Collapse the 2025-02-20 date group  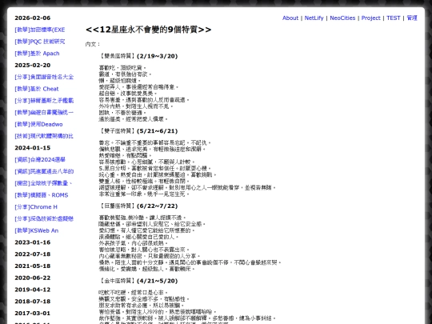click(33, 66)
